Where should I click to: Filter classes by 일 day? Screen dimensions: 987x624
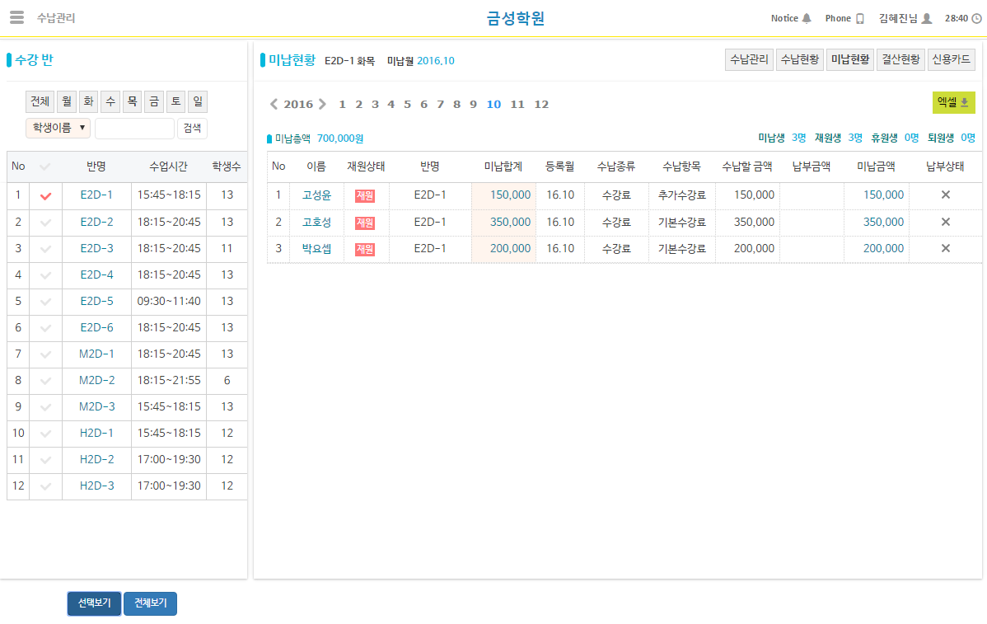(198, 101)
